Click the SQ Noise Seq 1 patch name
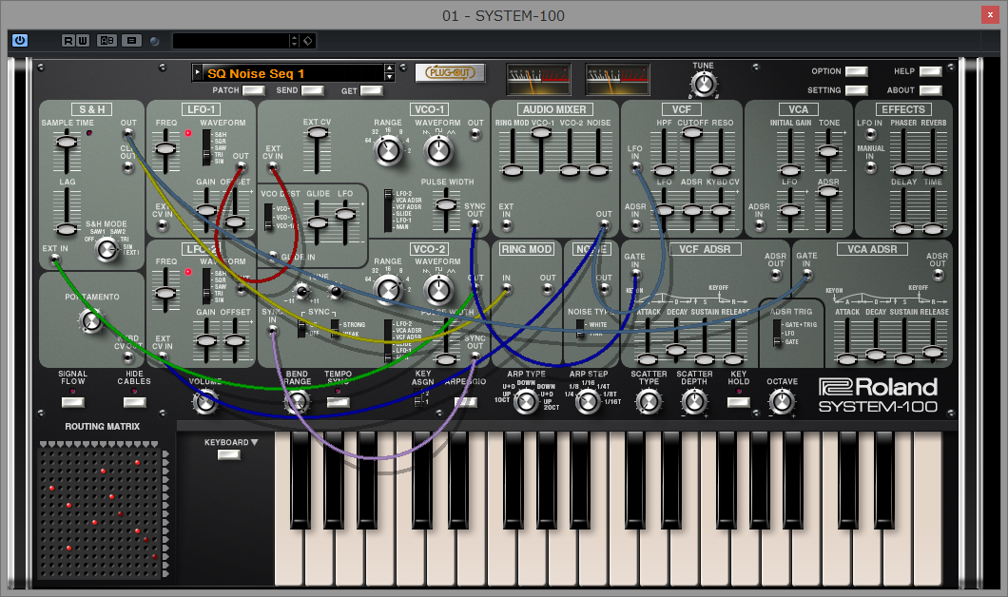The width and height of the screenshot is (1008, 597). [x=255, y=73]
